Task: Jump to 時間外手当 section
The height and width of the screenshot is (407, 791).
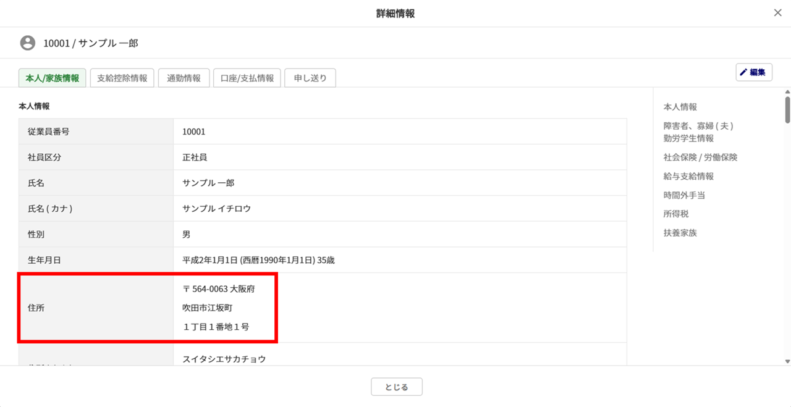Action: [x=684, y=195]
